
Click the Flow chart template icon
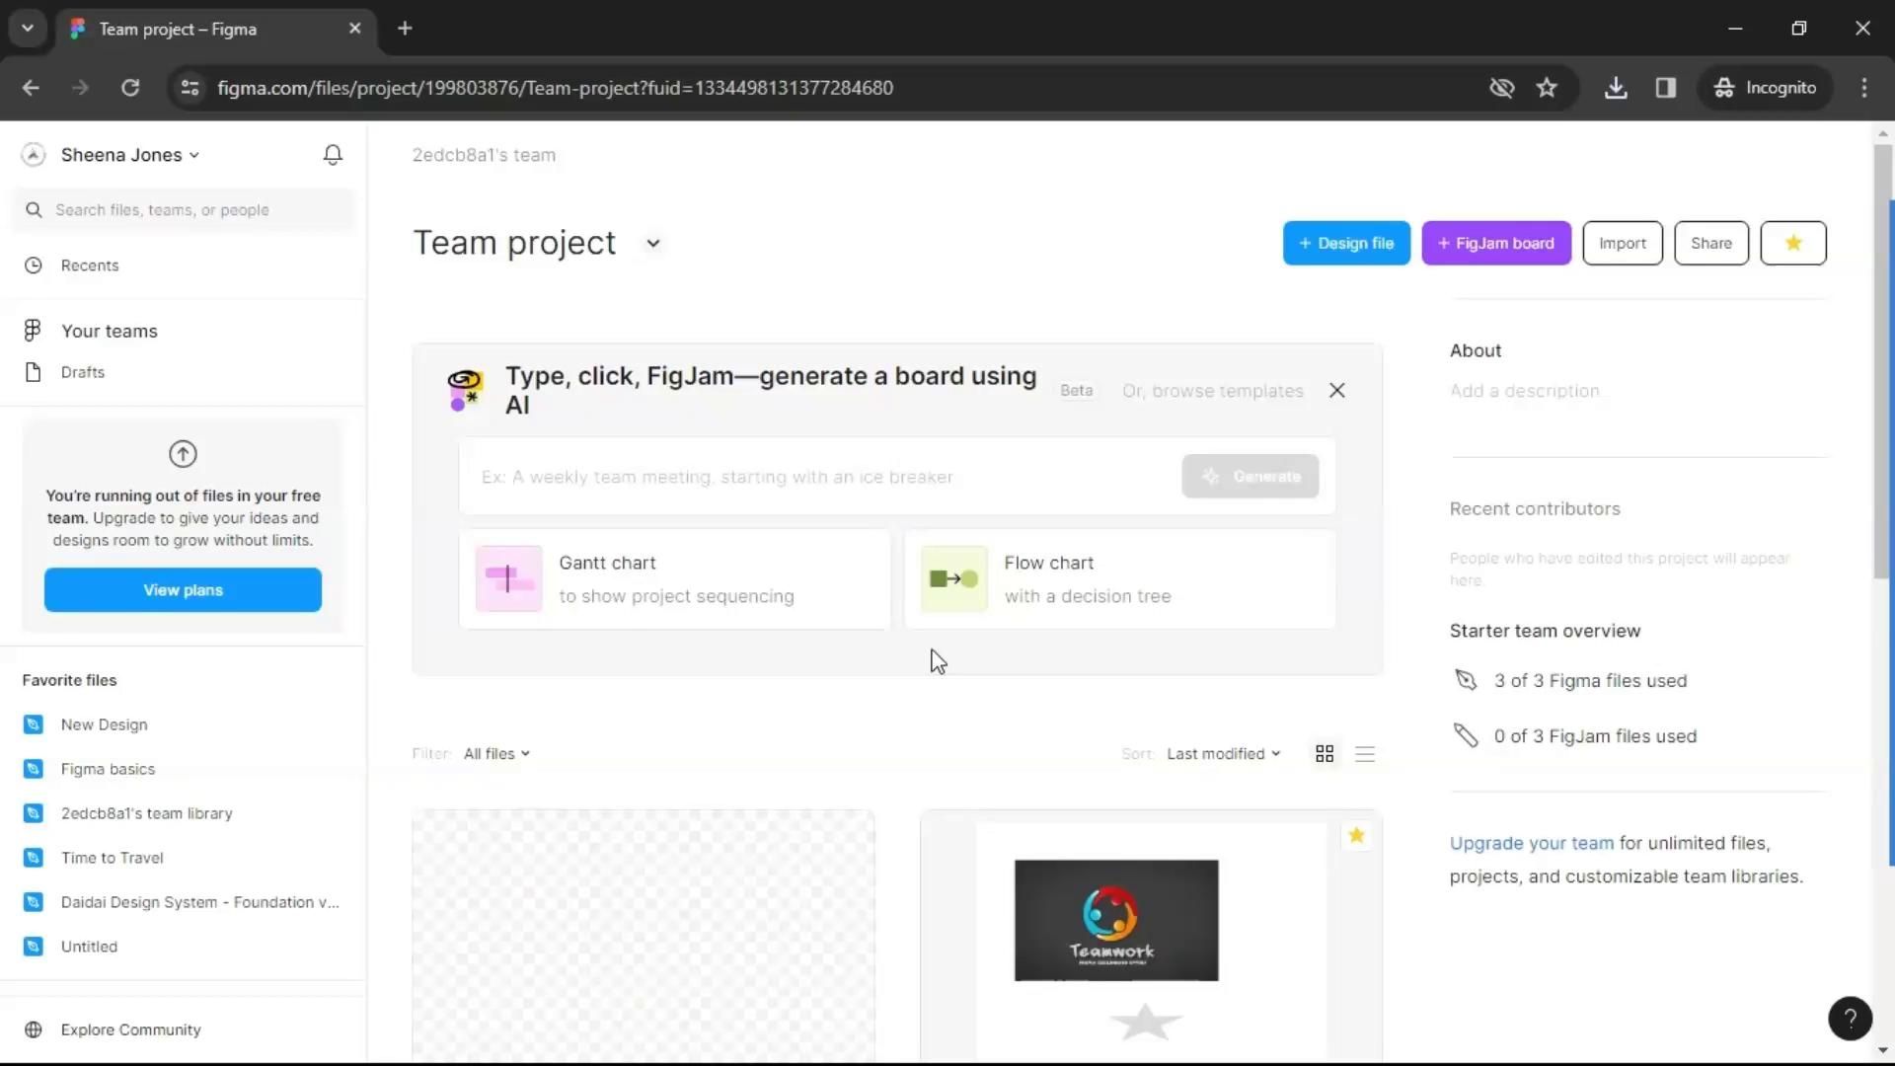click(x=953, y=579)
